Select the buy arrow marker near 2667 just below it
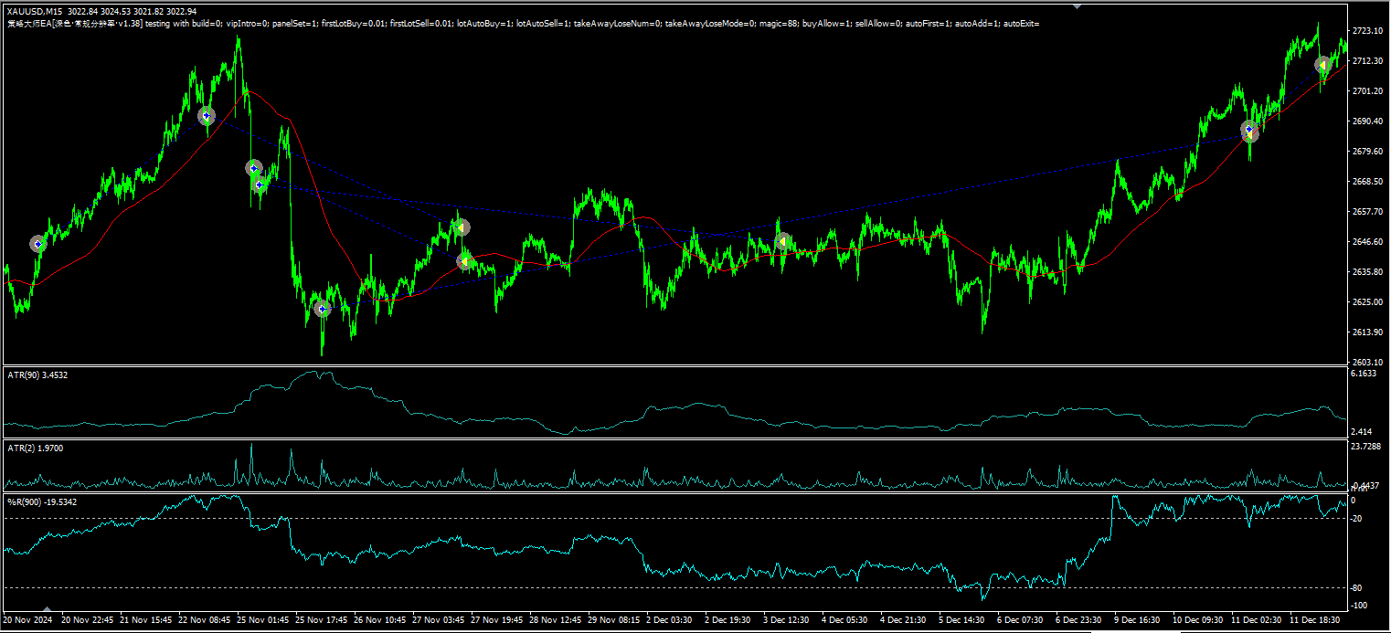The width and height of the screenshot is (1391, 633). (260, 185)
